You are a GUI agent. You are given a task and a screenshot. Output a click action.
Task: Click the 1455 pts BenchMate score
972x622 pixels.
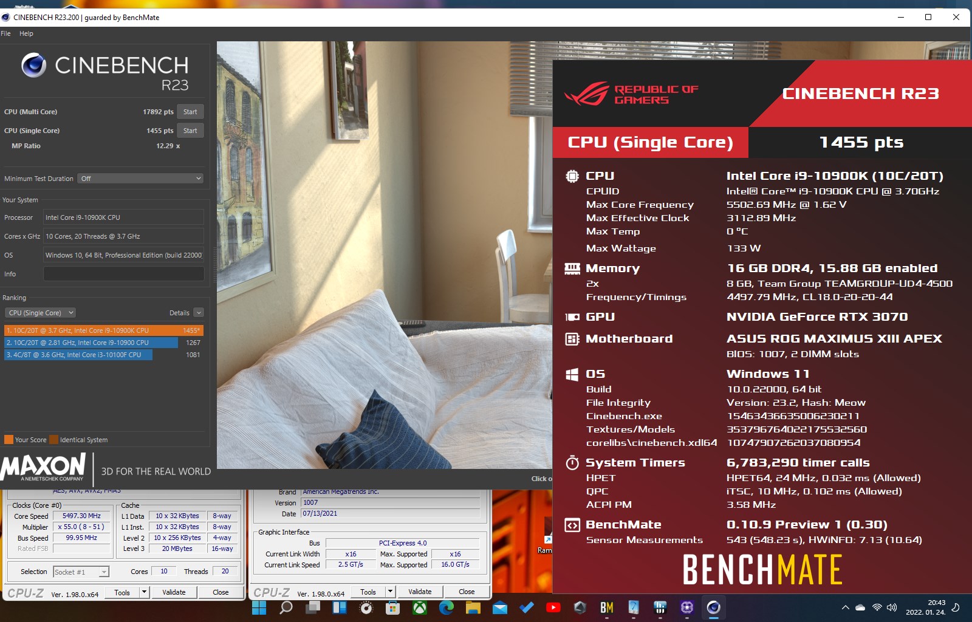coord(861,142)
